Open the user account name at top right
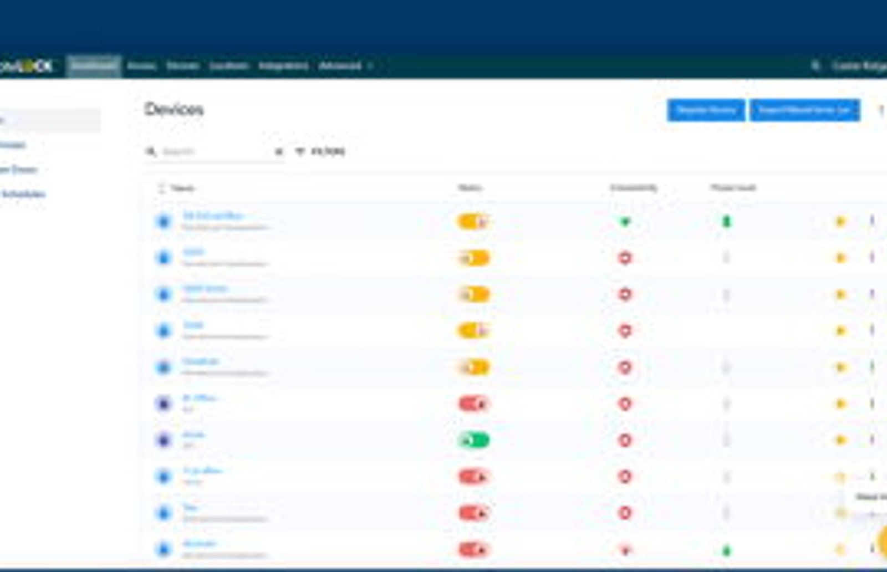Screen dimensions: 887x572 click(859, 66)
